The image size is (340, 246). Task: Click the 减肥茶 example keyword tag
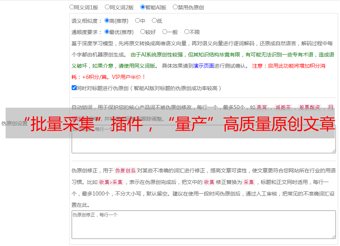pos(283,107)
